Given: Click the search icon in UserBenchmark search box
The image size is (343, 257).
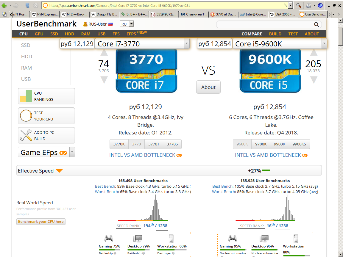Looking at the screenshot, I should (316, 25).
